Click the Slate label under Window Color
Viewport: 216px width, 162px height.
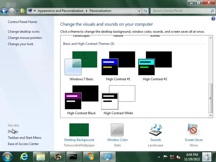(117, 145)
